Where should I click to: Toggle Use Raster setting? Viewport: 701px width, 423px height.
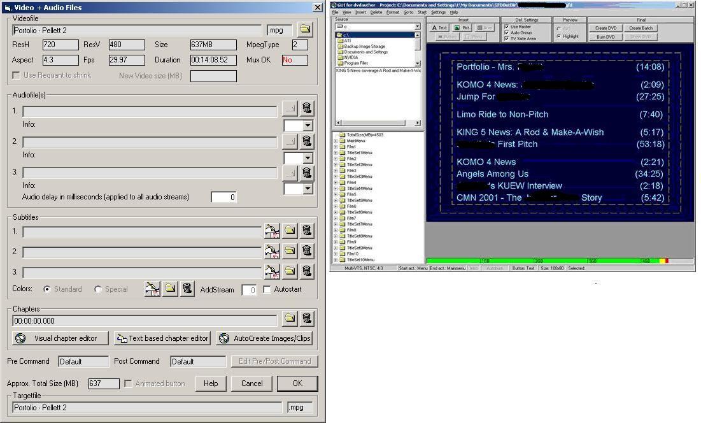pyautogui.click(x=507, y=27)
